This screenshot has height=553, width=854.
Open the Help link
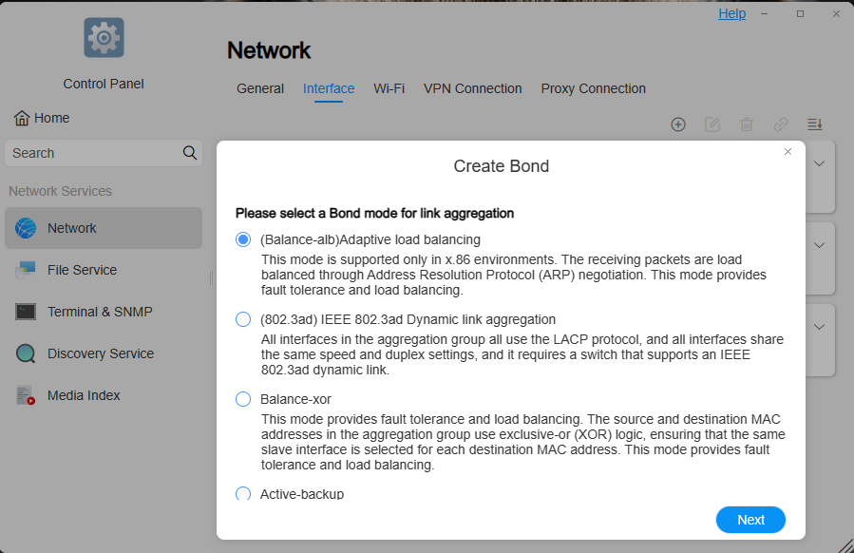point(732,13)
